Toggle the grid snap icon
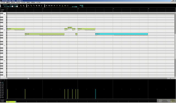176x103 pixels. [39, 5]
